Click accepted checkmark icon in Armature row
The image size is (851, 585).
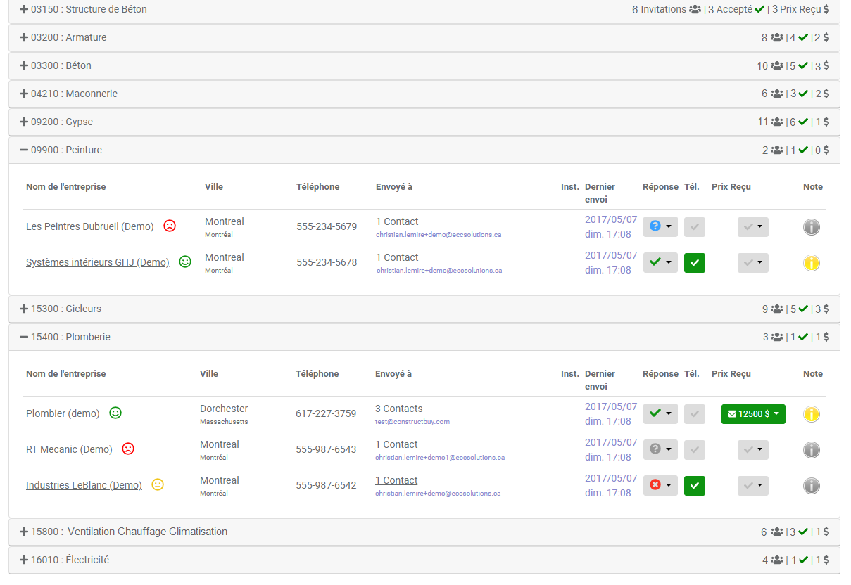803,38
